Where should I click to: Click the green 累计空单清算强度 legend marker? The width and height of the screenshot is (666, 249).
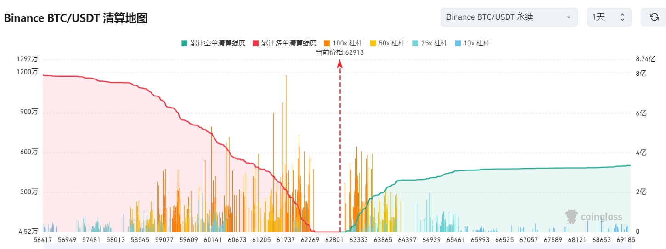coord(184,43)
